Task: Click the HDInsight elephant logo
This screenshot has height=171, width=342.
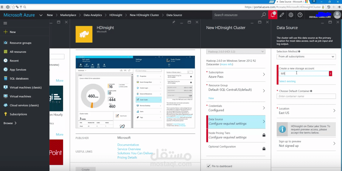Action: (x=84, y=34)
